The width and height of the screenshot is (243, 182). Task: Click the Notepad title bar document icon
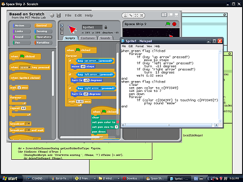(x=123, y=41)
